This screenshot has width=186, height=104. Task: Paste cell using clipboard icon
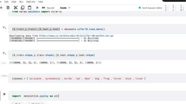pyautogui.click(x=29, y=8)
